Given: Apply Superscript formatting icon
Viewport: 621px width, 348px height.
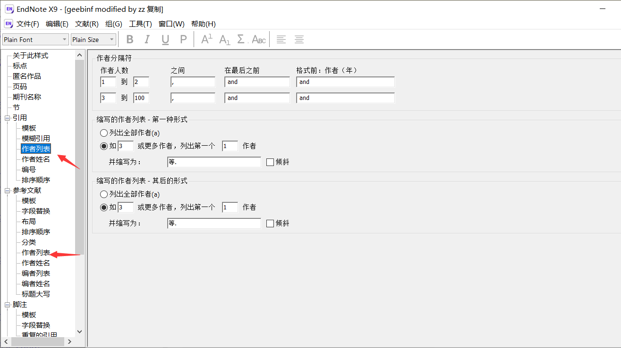Looking at the screenshot, I should click(x=207, y=40).
